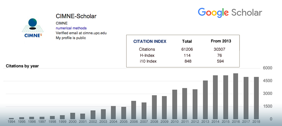
Task: Select the i10 Index value 594
Action: 220,61
